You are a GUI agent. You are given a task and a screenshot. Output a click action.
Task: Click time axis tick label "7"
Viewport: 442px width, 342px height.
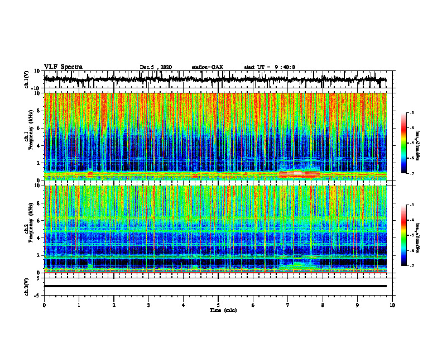point(288,305)
